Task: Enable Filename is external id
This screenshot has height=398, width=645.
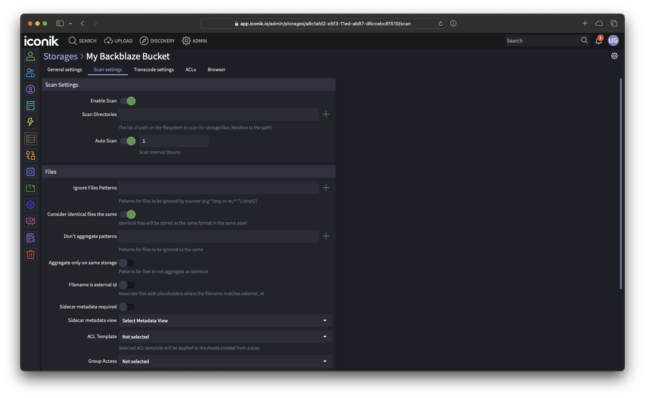Action: pyautogui.click(x=127, y=285)
